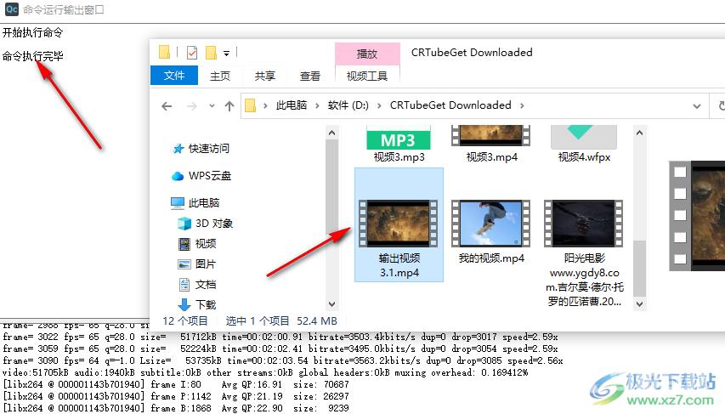
Task: Go up one folder level
Action: (x=229, y=106)
